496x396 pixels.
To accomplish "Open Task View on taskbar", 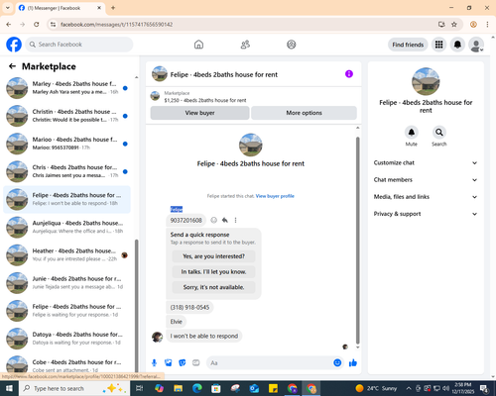I will tap(140, 388).
